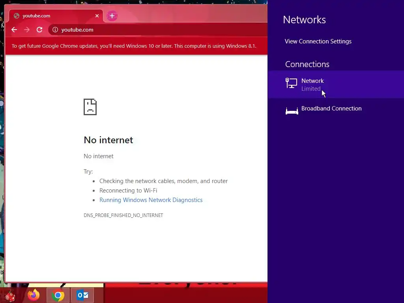Click the Chrome back arrow
The image size is (404, 303).
click(x=14, y=30)
